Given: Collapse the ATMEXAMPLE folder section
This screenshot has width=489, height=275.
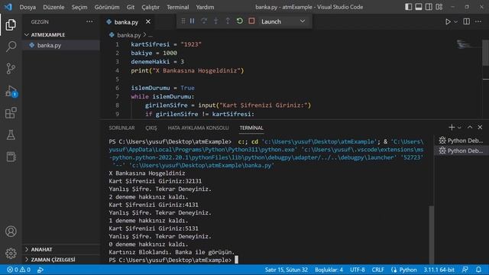Looking at the screenshot, I should pos(61,34).
